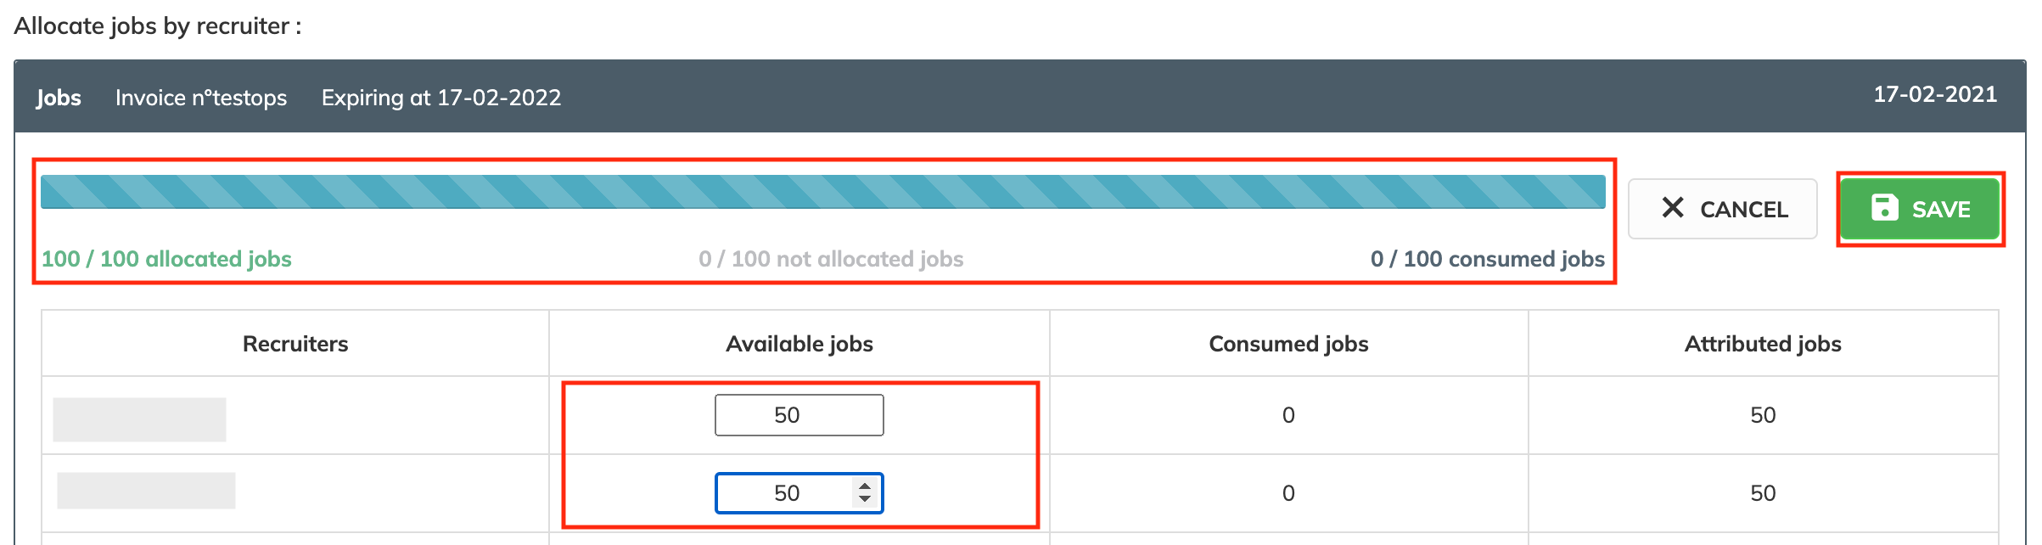Select the Jobs label in the header bar
This screenshot has width=2042, height=545.
coord(59,98)
